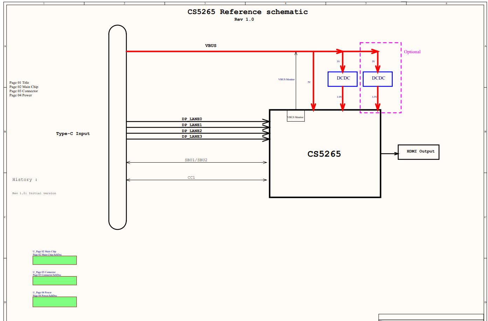The width and height of the screenshot is (488, 321).
Task: Select the "CS5265 Reference schematic" title text
Action: [x=248, y=12]
